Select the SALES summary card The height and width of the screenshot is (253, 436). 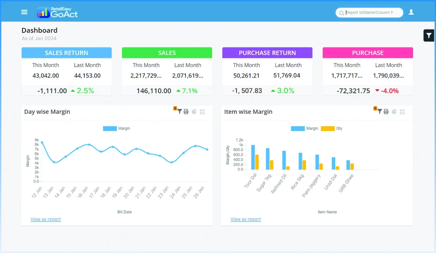tap(167, 71)
